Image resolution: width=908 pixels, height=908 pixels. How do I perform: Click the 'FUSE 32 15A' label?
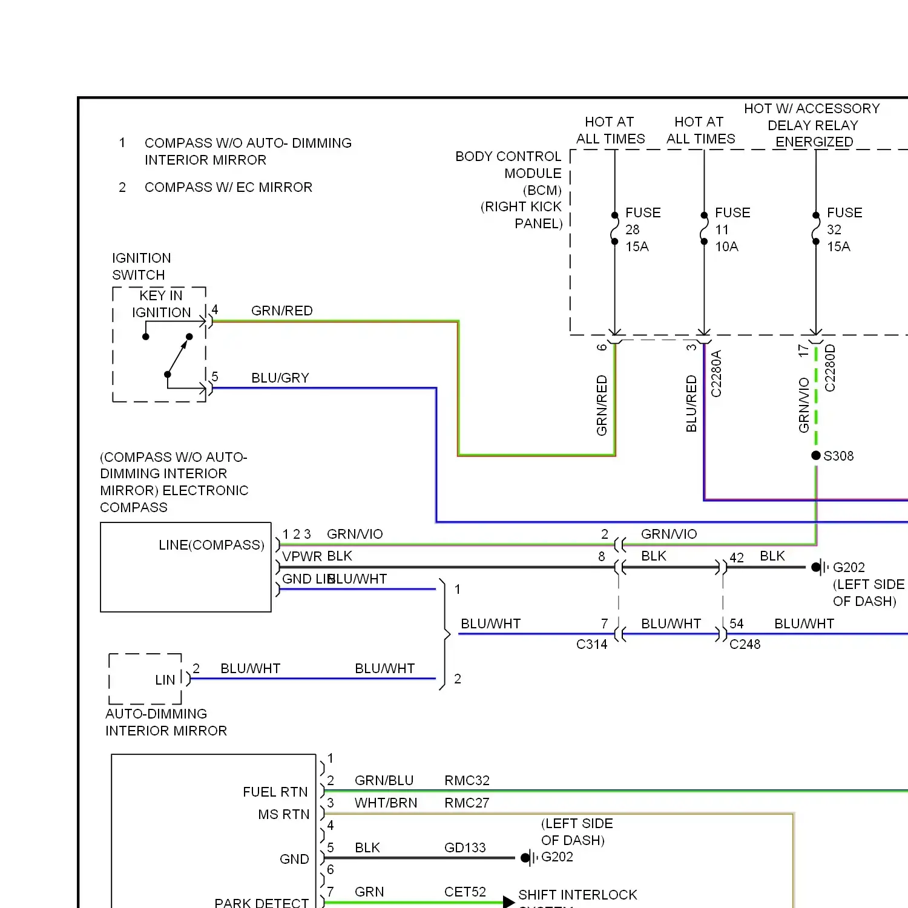click(x=844, y=229)
